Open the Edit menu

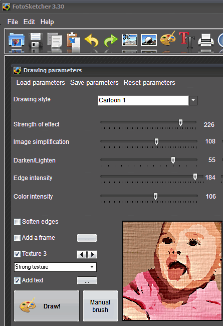click(x=29, y=22)
